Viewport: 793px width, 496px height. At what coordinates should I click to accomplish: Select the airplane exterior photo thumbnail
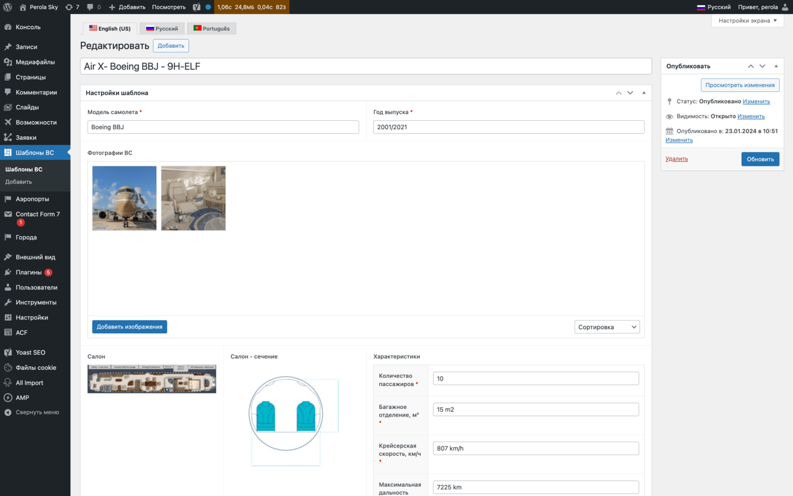(124, 198)
